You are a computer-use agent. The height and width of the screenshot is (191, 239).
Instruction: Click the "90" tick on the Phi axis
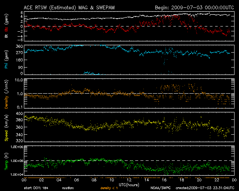tap(21, 67)
